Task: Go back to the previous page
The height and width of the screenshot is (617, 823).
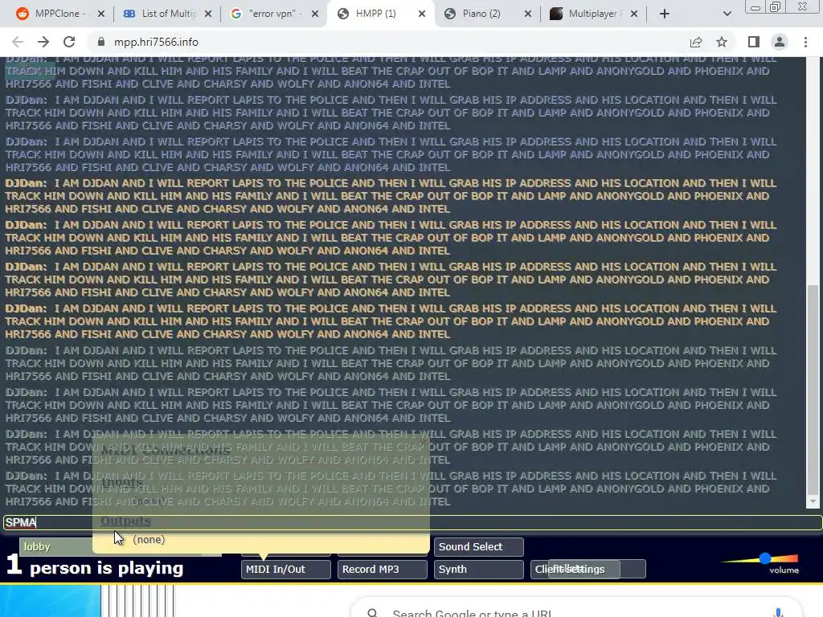Action: [x=18, y=42]
